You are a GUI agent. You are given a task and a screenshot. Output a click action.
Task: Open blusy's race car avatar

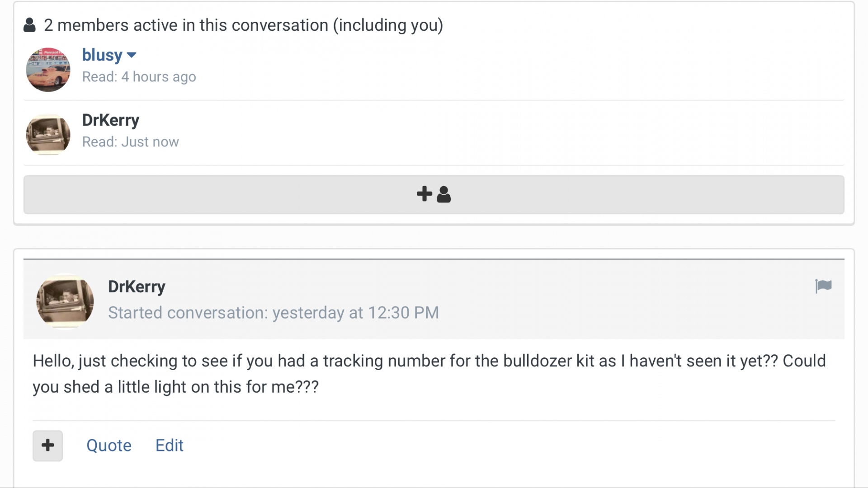point(48,70)
